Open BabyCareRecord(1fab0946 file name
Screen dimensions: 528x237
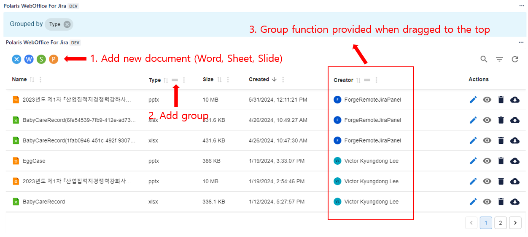coord(79,140)
